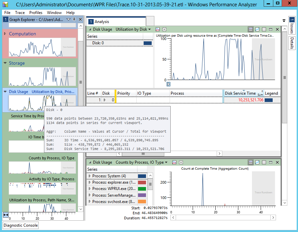Expand Process: System (4) series

point(90,176)
